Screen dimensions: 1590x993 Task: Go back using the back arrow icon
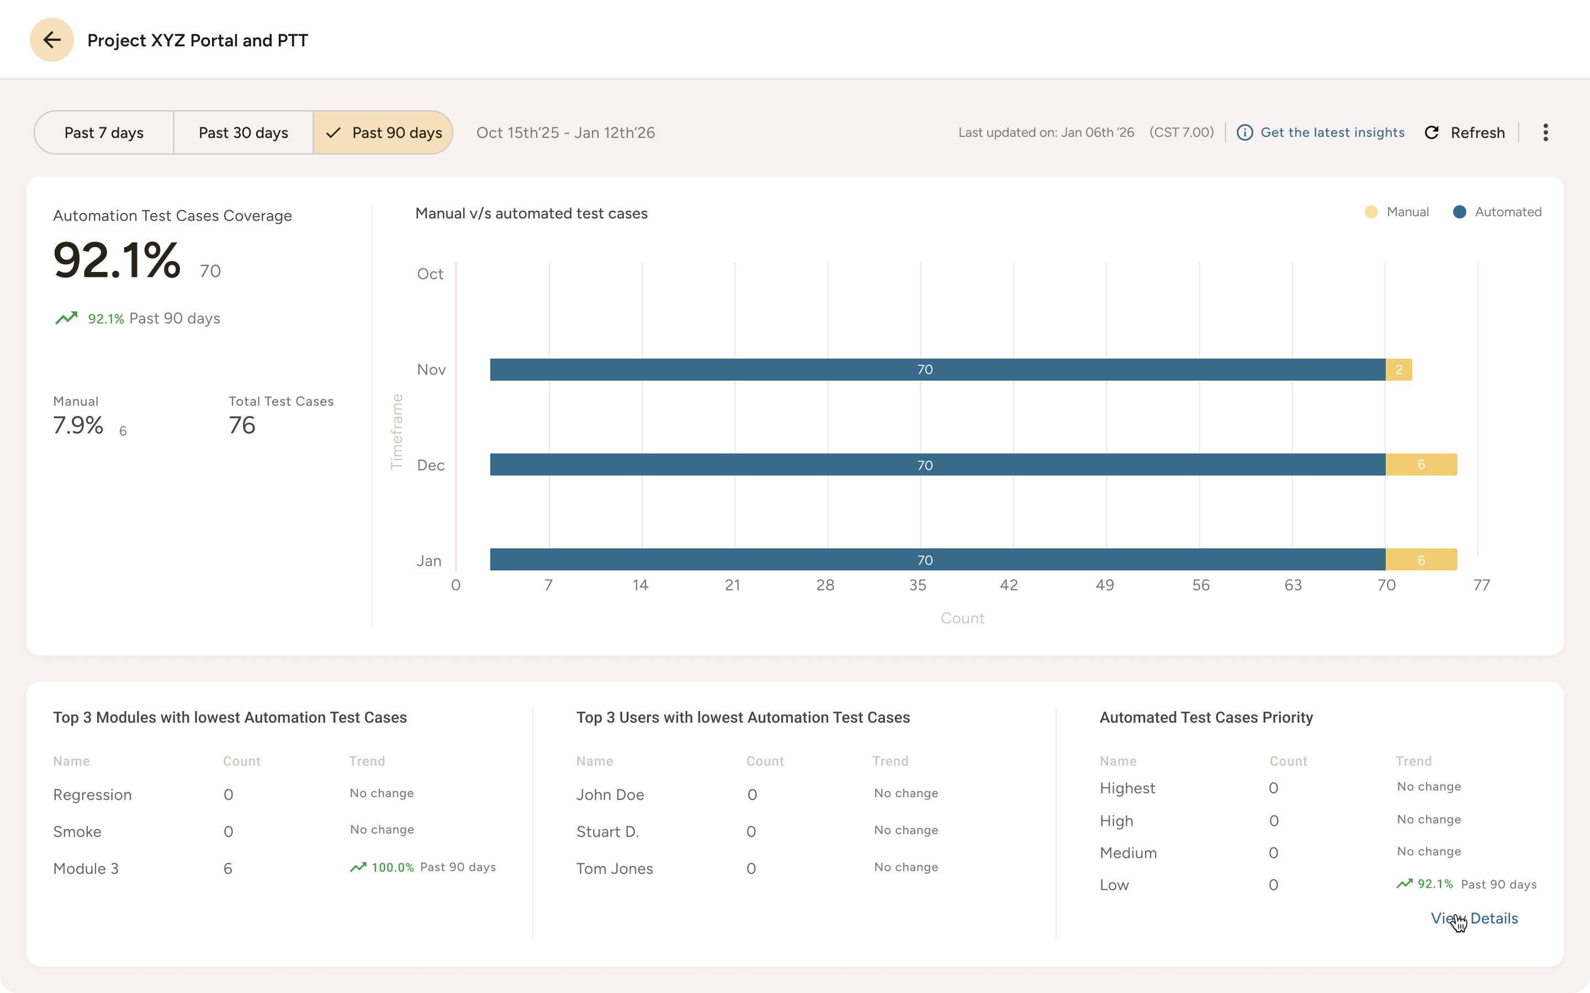51,39
